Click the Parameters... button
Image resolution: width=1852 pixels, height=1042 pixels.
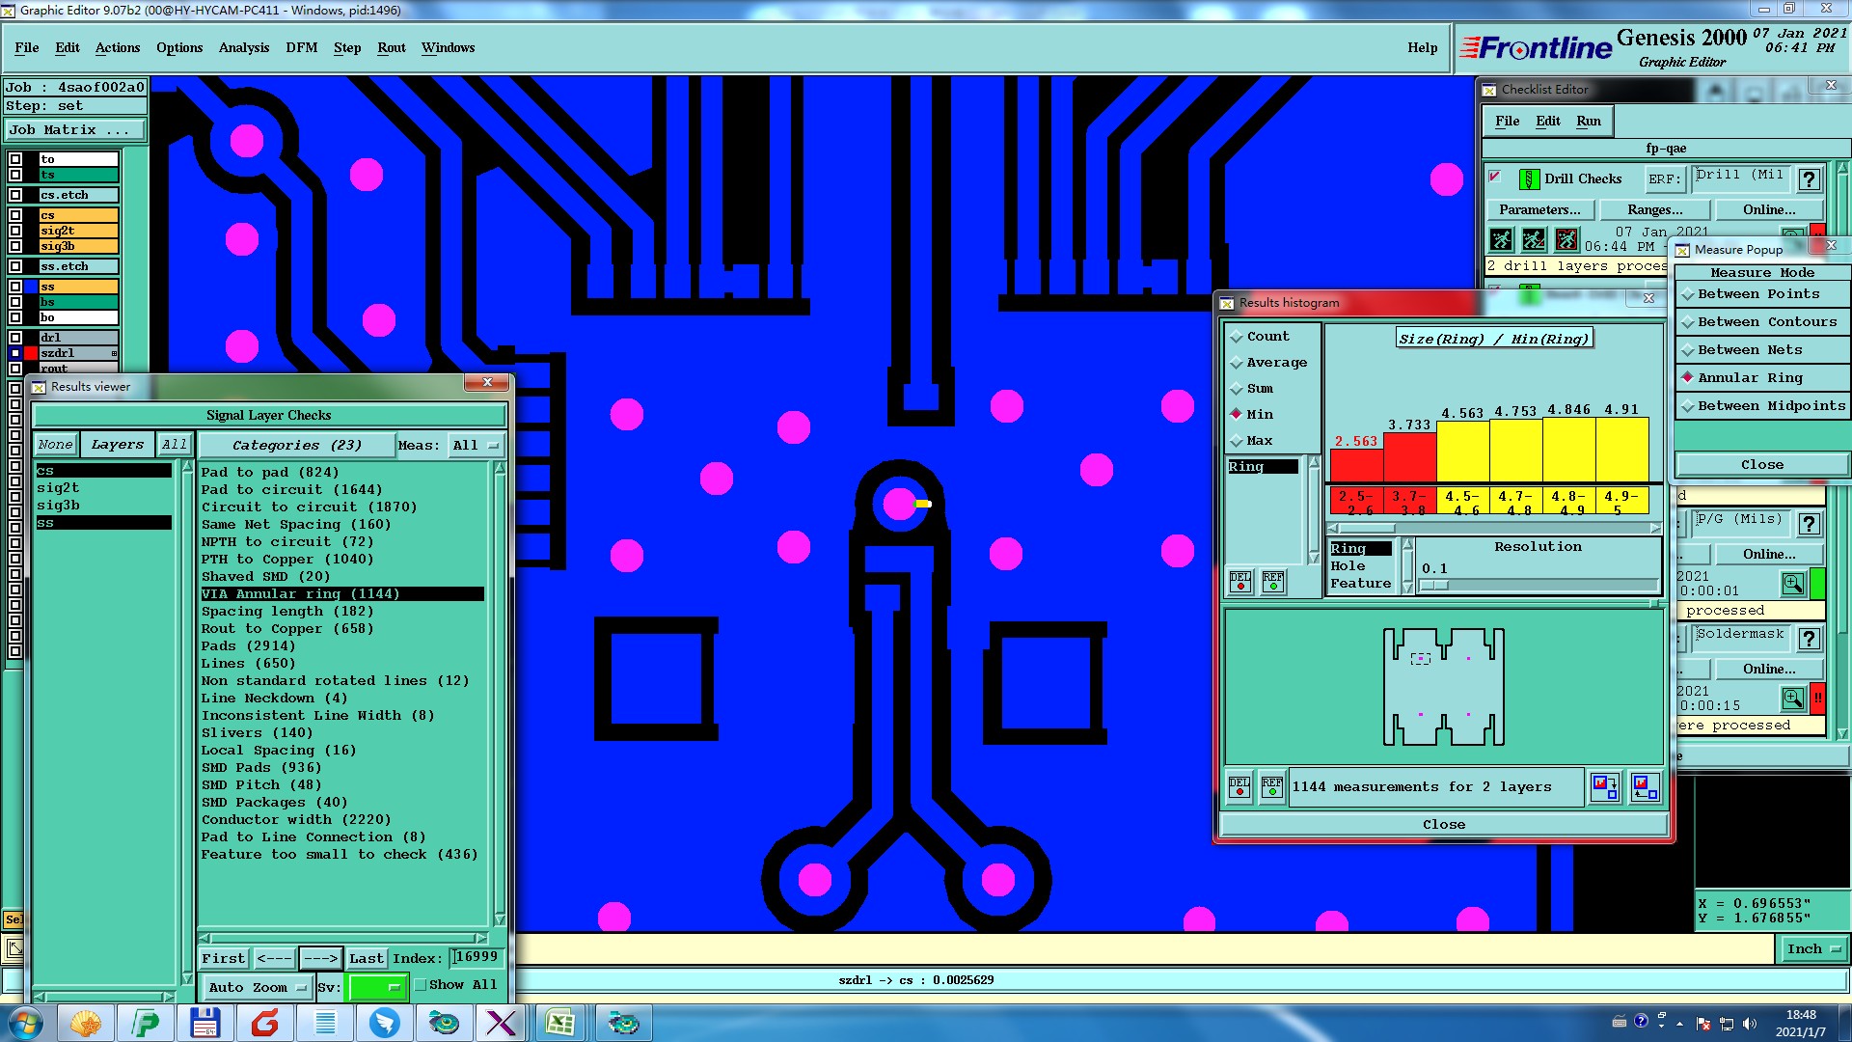pos(1539,209)
